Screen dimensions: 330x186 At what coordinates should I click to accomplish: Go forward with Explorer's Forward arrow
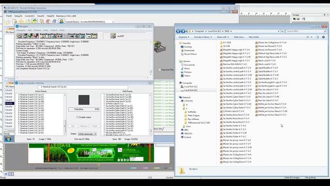pos(183,31)
